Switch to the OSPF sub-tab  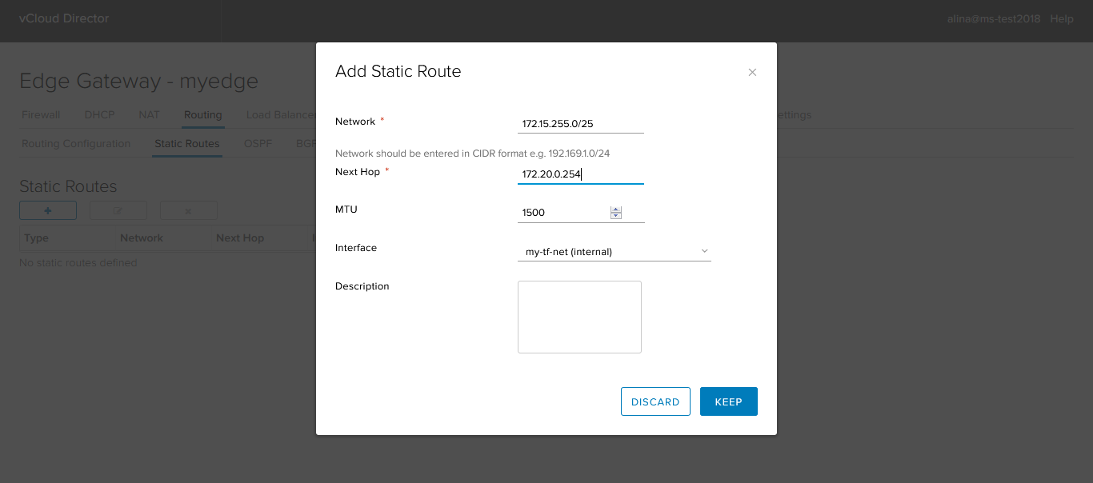258,144
